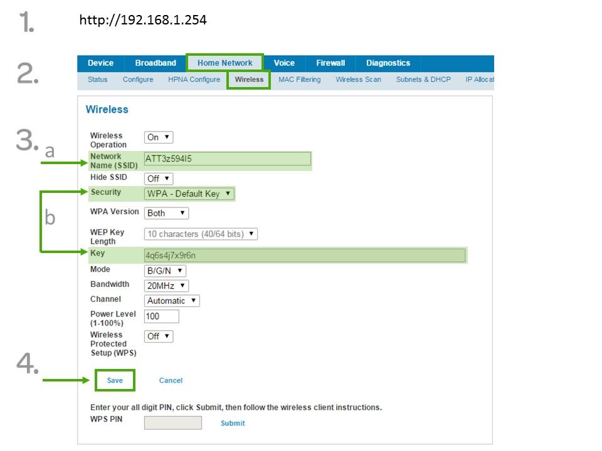
Task: Click the Wireless sub-tab
Action: 249,80
